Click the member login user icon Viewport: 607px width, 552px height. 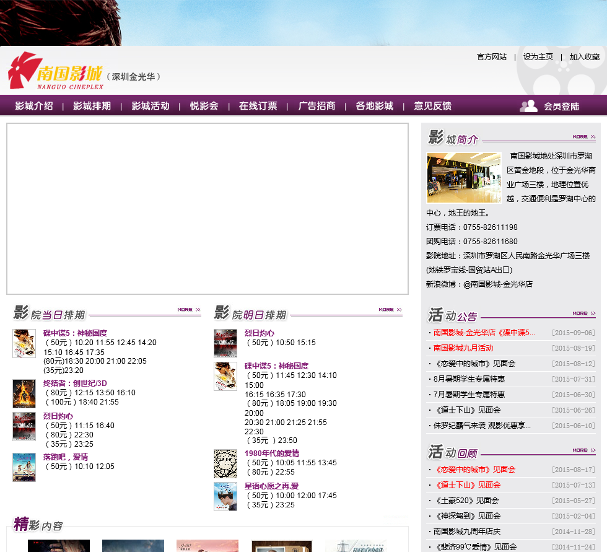[x=528, y=106]
